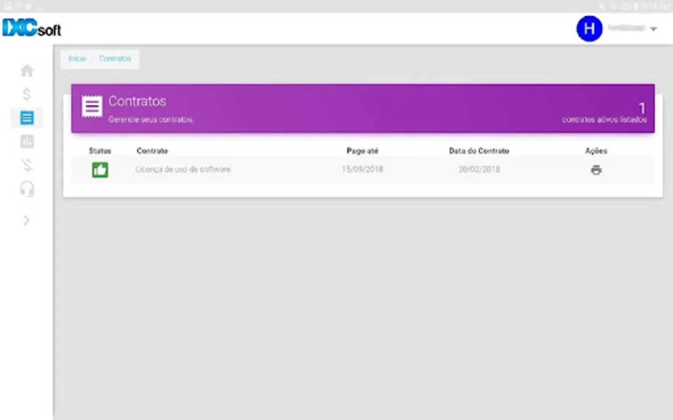The width and height of the screenshot is (673, 420).
Task: Click the 'contratos ativos listados' counter text
Action: [604, 119]
